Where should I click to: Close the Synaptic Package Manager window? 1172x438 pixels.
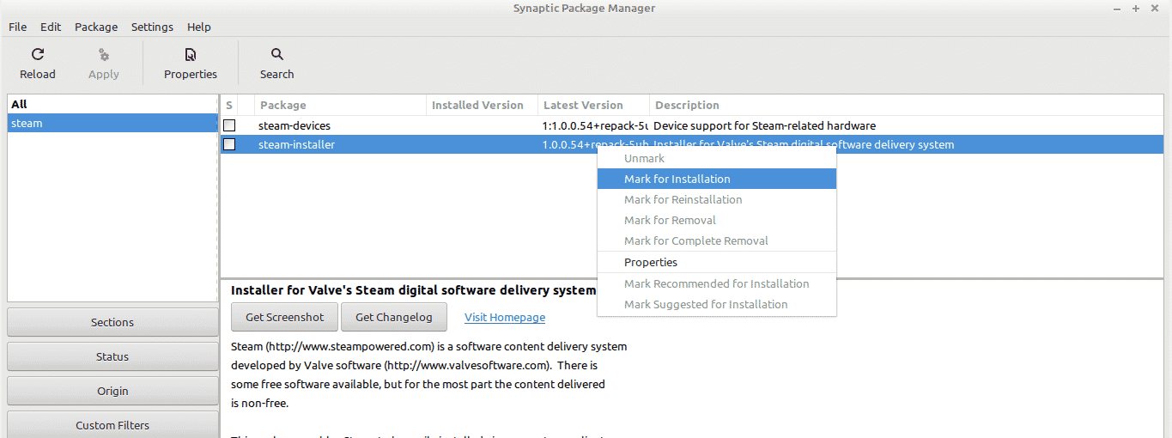[x=1153, y=8]
